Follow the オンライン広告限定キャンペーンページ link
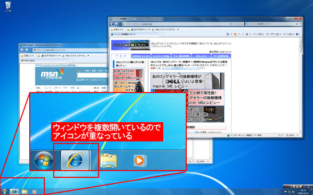 coord(180,68)
